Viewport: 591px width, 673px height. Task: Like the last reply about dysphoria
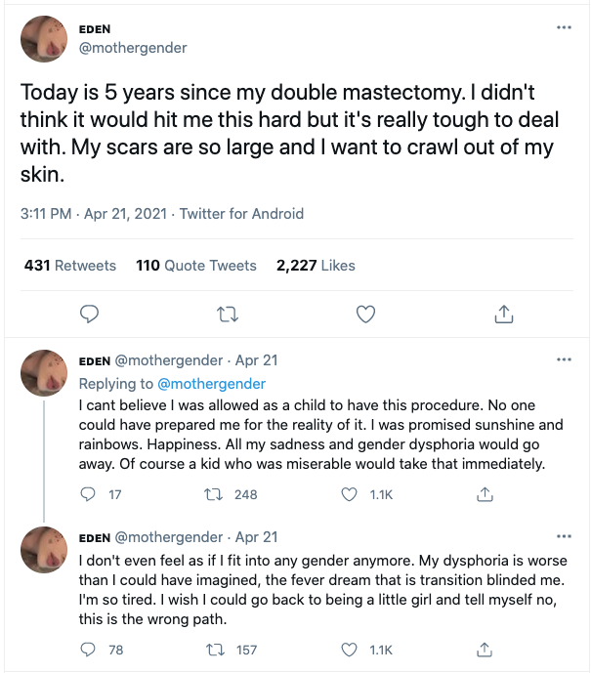click(351, 649)
